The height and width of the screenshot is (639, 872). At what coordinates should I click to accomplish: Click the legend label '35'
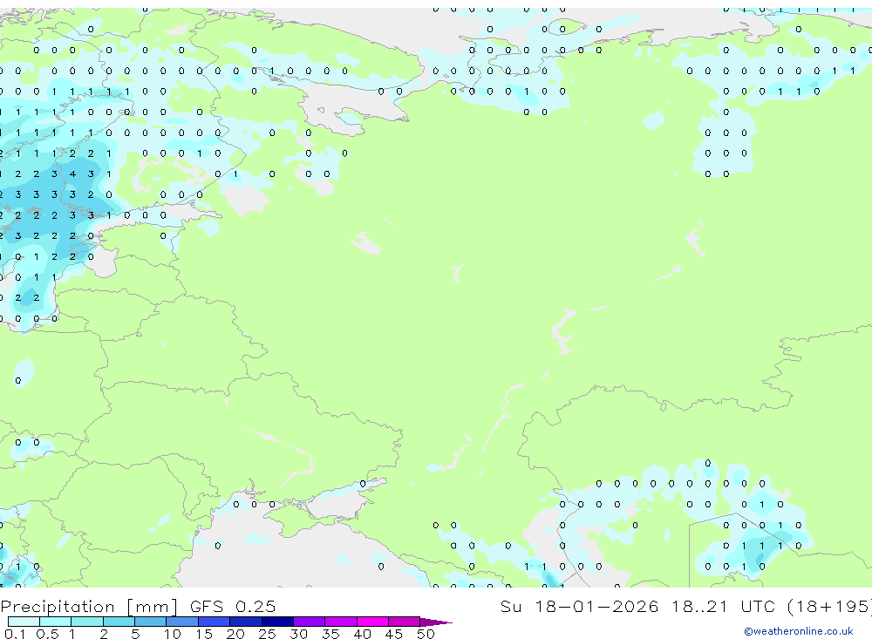330,634
